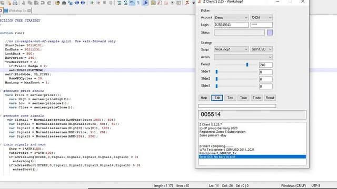Click the Edit button

tap(217, 98)
